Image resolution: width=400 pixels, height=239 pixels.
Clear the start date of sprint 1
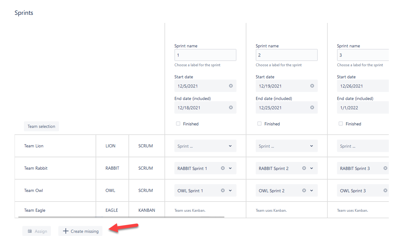tap(231, 86)
